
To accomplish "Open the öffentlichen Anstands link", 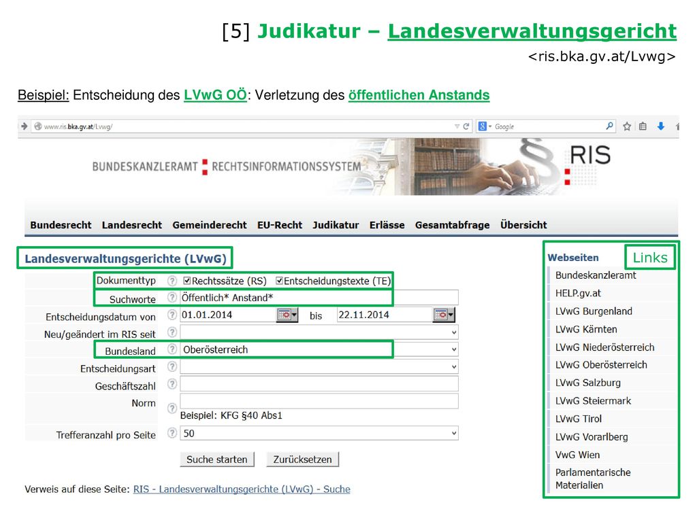I will (419, 95).
